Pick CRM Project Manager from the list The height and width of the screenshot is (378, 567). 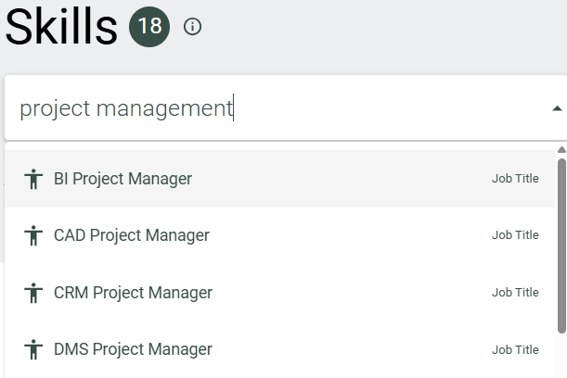coord(280,293)
